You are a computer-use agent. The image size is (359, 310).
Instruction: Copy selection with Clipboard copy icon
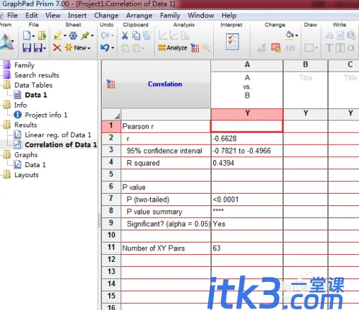pos(136,36)
